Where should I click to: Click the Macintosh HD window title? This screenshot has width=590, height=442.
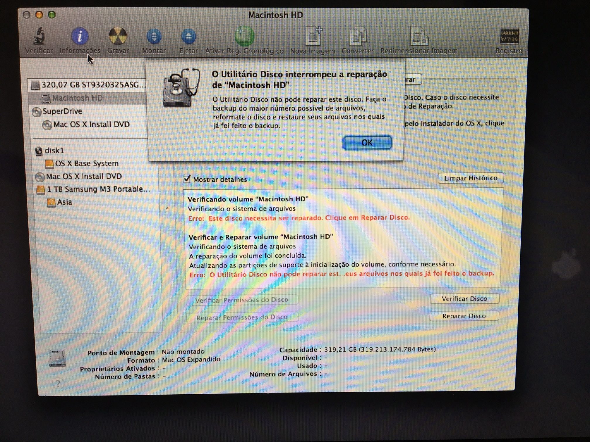coord(275,15)
